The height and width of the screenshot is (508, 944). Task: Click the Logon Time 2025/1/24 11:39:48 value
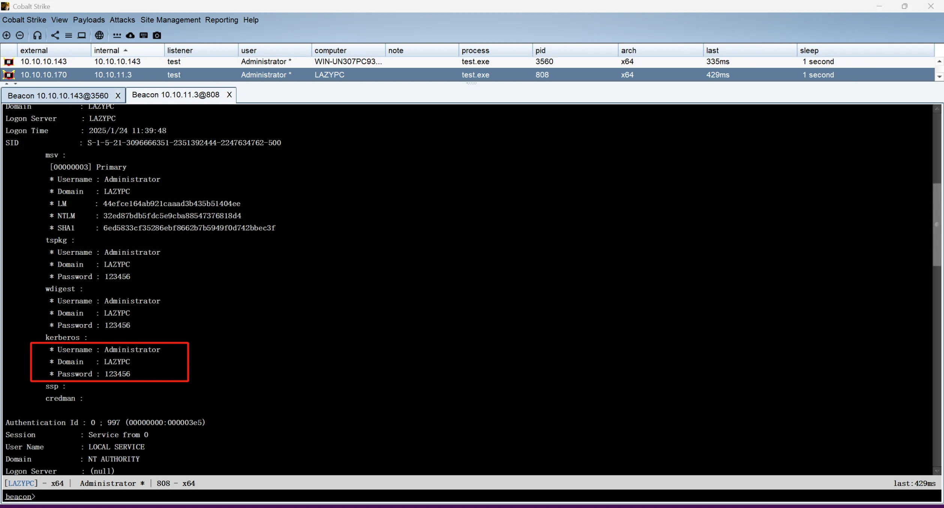coord(127,131)
